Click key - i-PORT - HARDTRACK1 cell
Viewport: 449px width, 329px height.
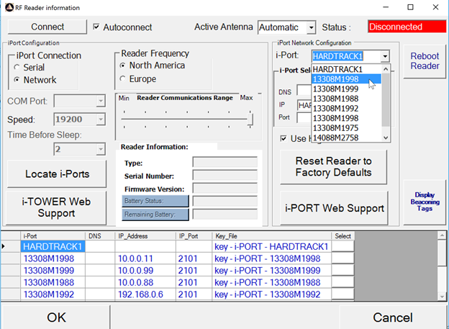[271, 246]
